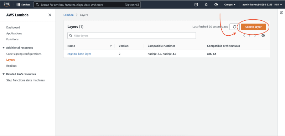Image resolution: width=285 pixels, height=136 pixels.
Task: Open Replicas in the sidebar
Action: point(11,66)
